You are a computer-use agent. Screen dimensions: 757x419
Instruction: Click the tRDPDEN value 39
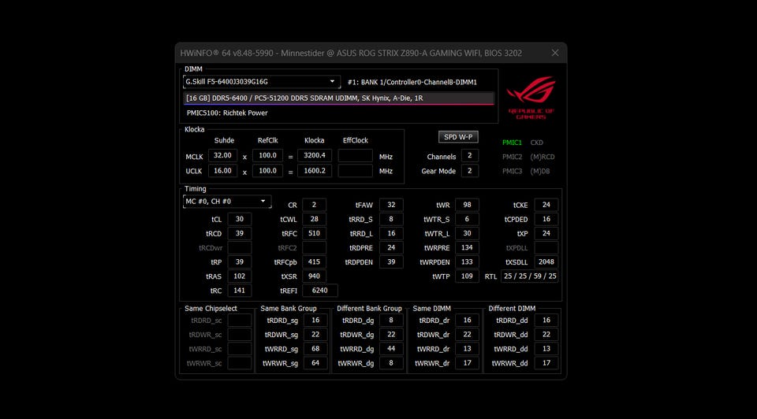click(x=391, y=261)
